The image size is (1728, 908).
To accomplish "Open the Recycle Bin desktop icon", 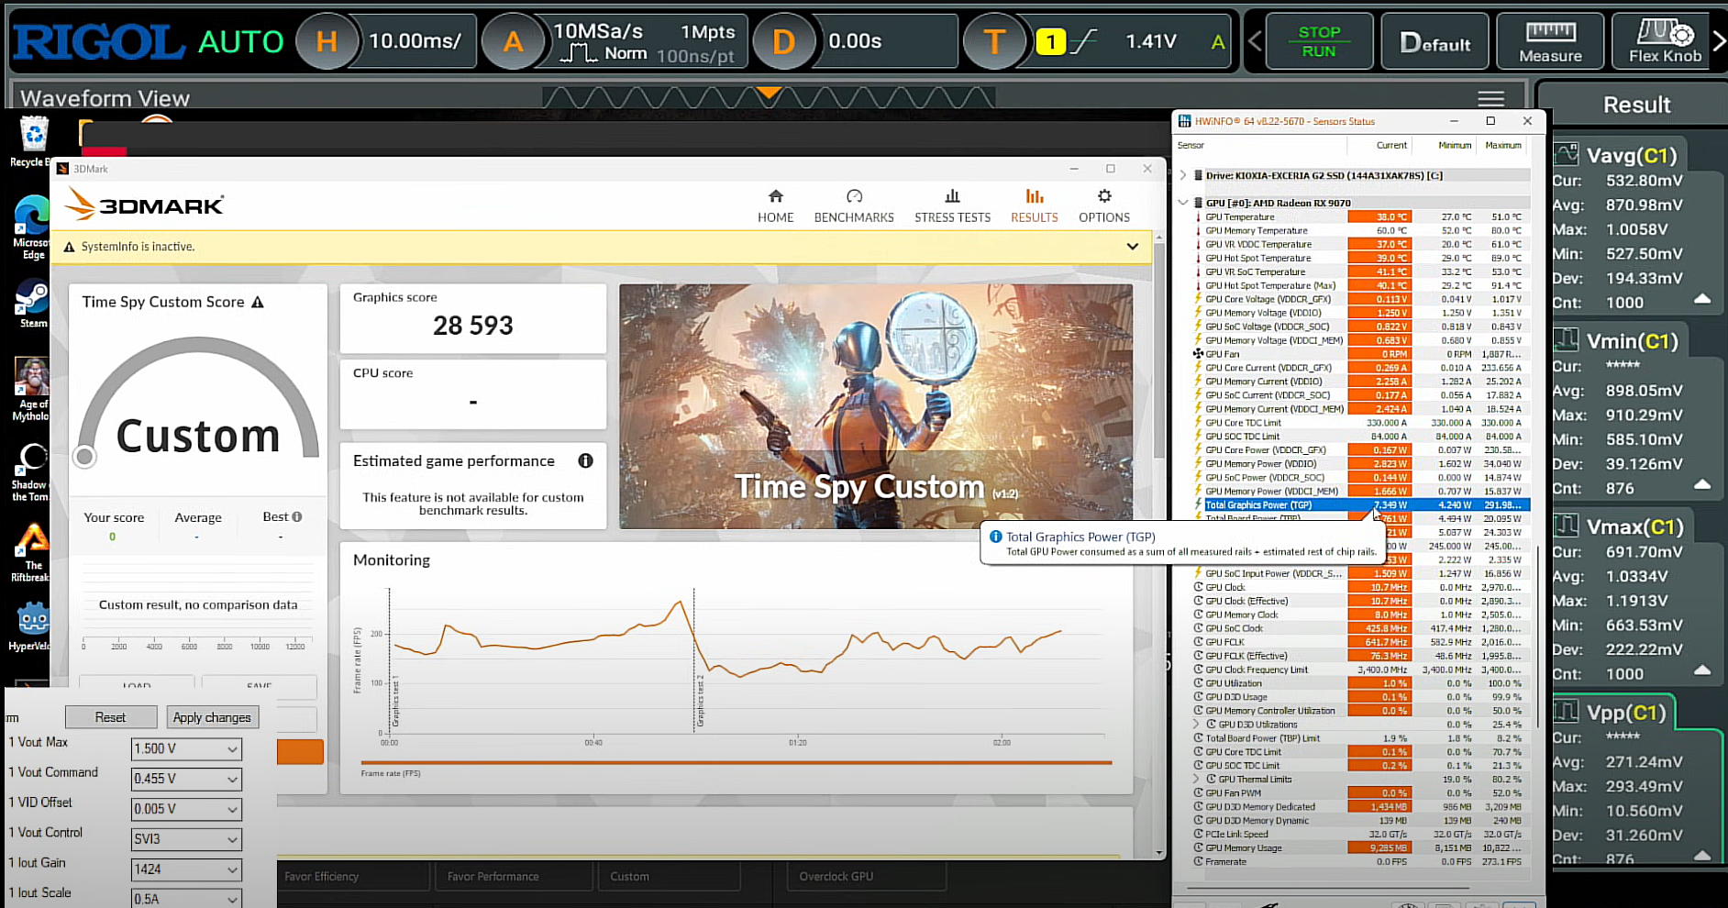I will pyautogui.click(x=33, y=140).
